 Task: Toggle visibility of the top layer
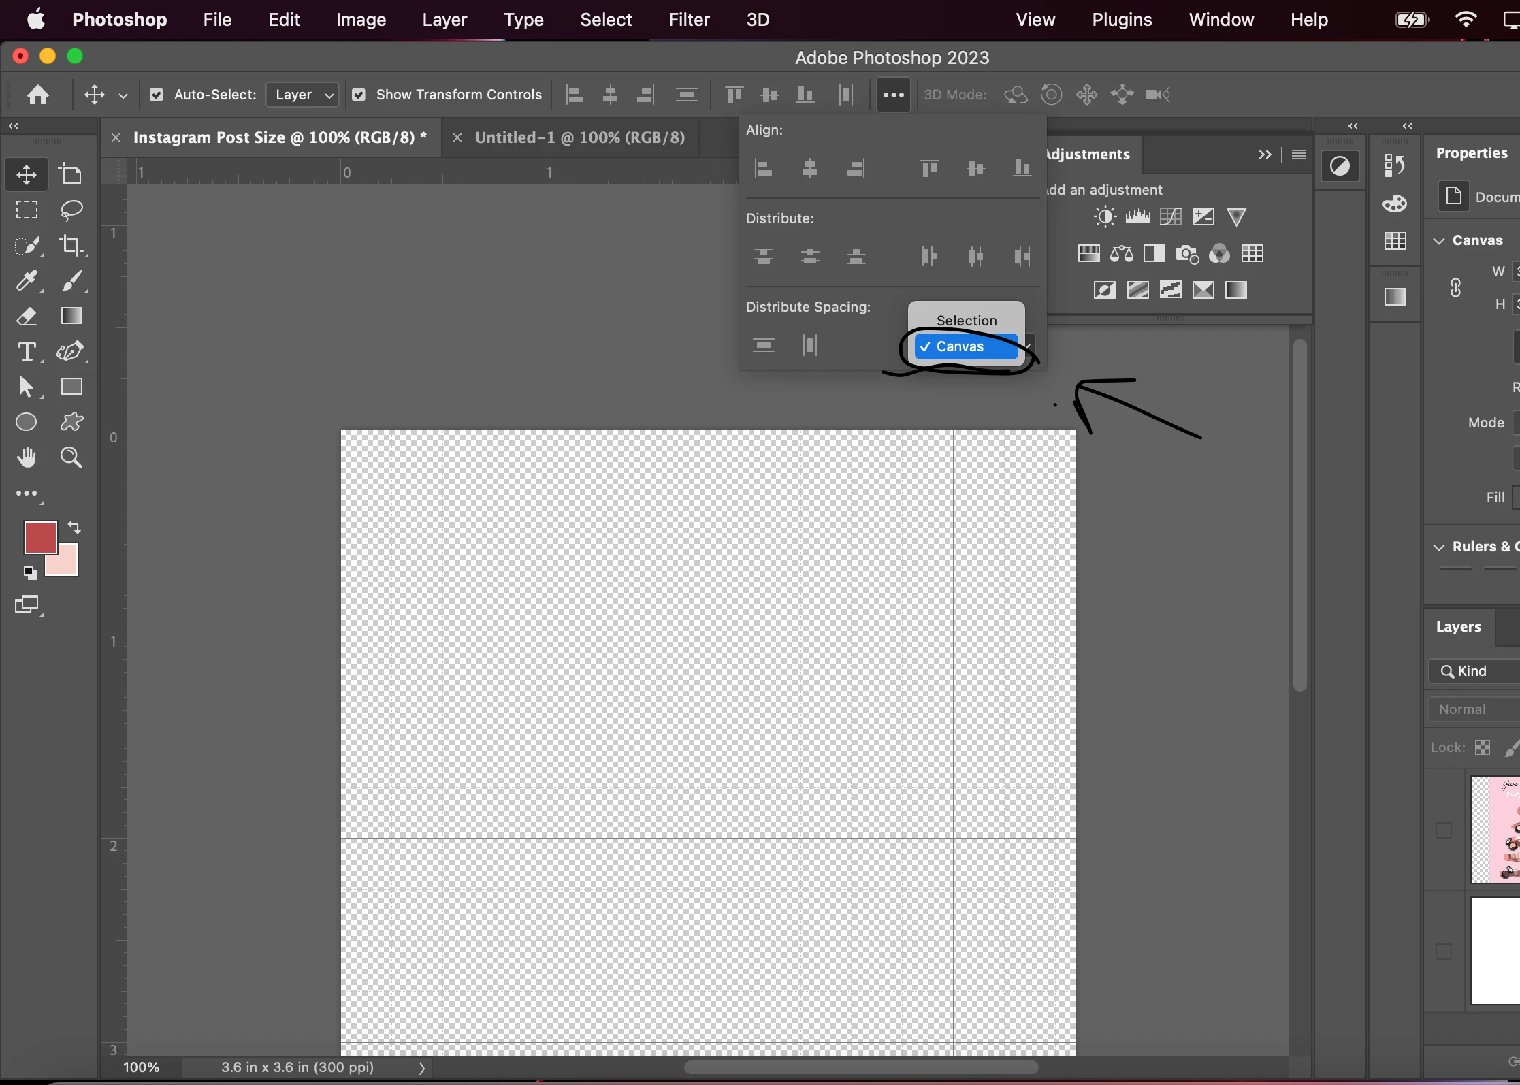(x=1443, y=830)
